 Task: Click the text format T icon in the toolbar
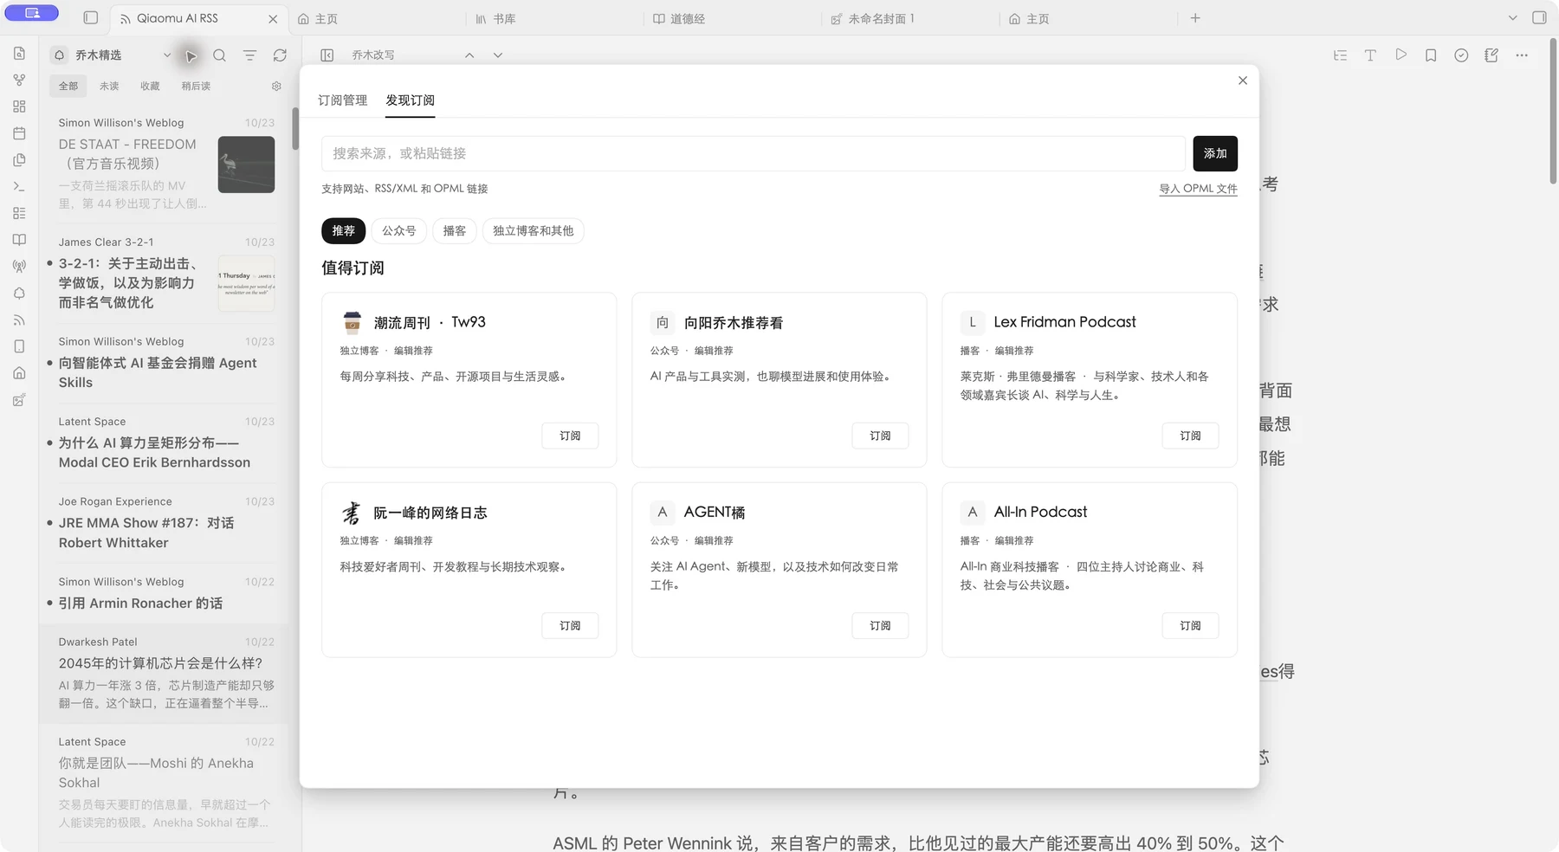coord(1370,55)
